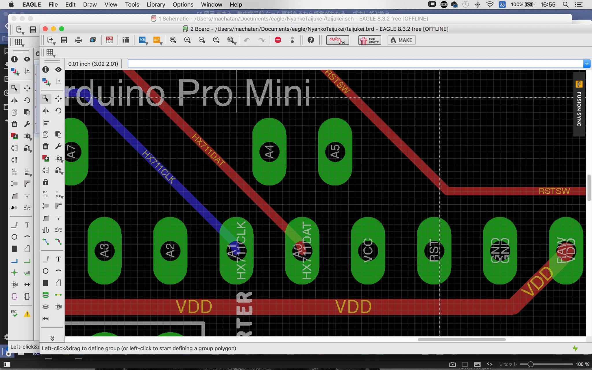Click the lightning bolt status icon

(575, 348)
